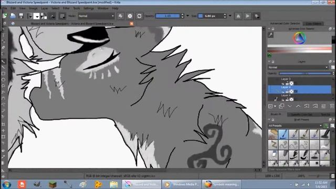Switch to Windows Media Player in taskbar

(x=182, y=184)
